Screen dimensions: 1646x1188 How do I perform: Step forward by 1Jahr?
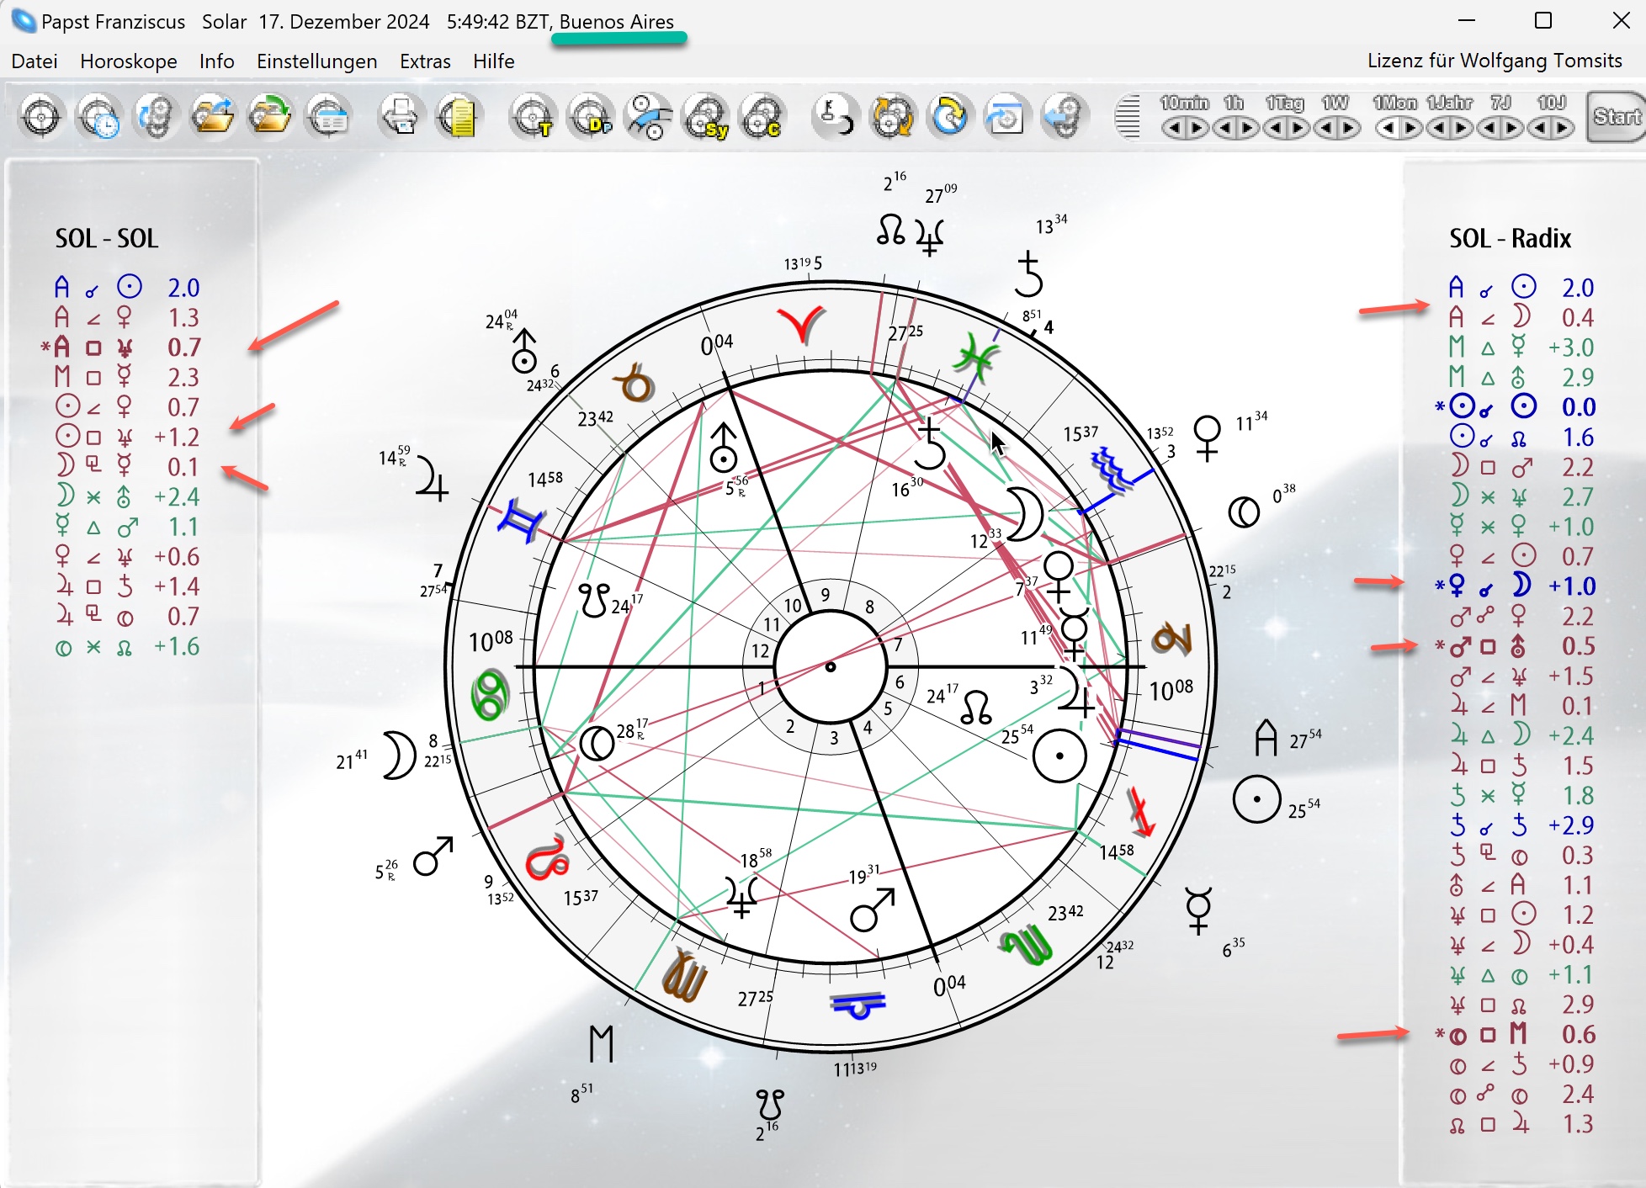[1462, 129]
